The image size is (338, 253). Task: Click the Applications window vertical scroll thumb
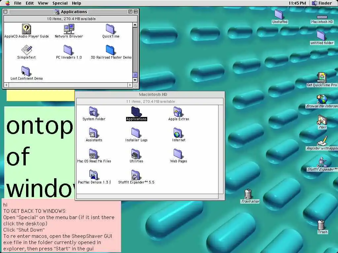pyautogui.click(x=135, y=75)
